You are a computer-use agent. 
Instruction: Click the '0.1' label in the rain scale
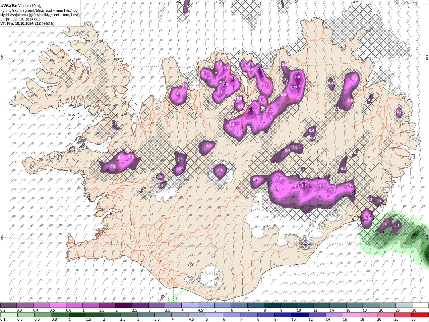coord(2,319)
